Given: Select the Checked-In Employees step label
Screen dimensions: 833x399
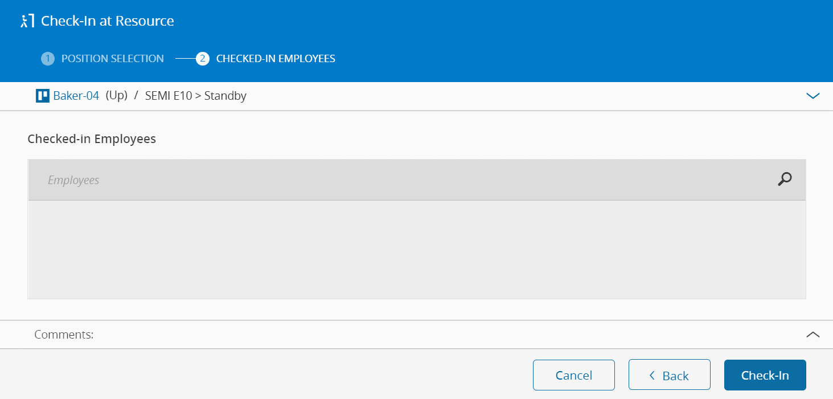Looking at the screenshot, I should [276, 59].
